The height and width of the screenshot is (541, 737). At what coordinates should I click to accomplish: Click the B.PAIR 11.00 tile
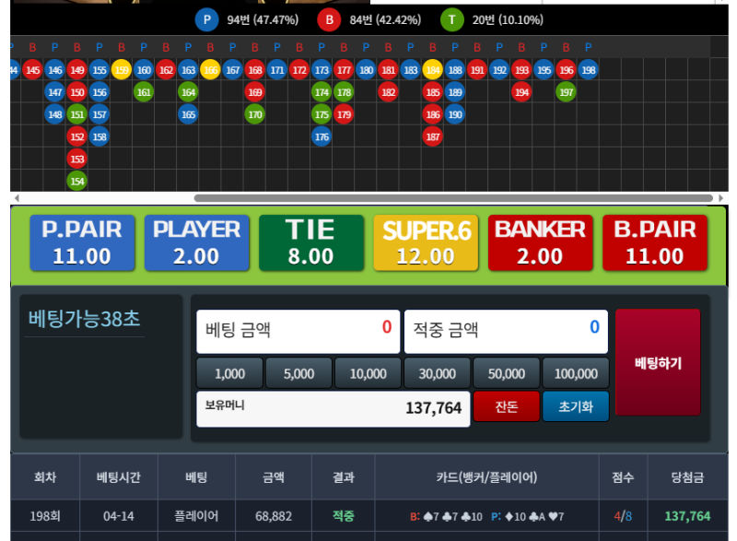654,242
